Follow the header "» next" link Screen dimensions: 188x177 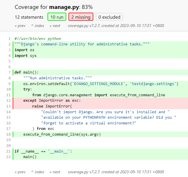[55, 26]
